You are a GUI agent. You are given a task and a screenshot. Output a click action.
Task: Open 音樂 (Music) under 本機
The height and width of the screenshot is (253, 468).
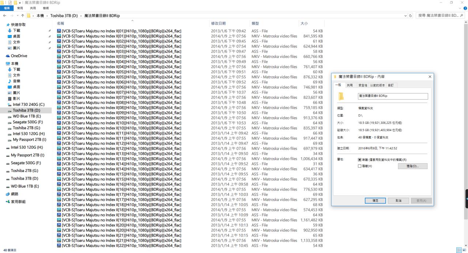click(16, 81)
